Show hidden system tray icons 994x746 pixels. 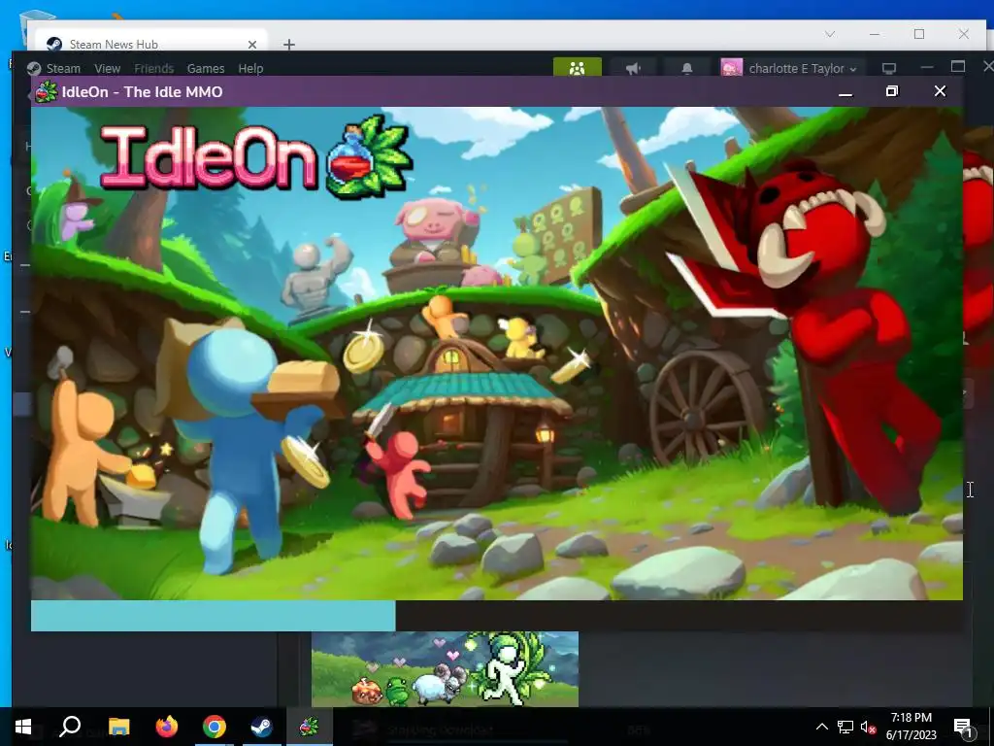point(821,727)
